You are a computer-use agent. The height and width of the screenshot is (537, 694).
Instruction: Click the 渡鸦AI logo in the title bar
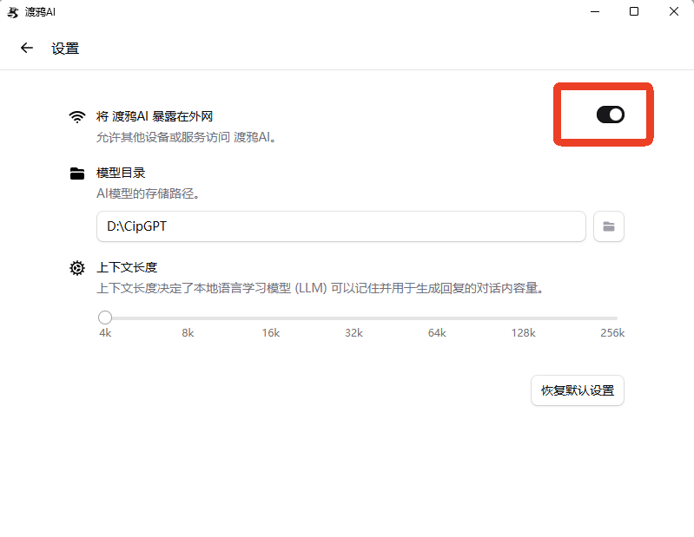pyautogui.click(x=12, y=11)
